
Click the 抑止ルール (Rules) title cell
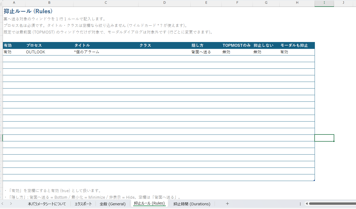pyautogui.click(x=28, y=11)
